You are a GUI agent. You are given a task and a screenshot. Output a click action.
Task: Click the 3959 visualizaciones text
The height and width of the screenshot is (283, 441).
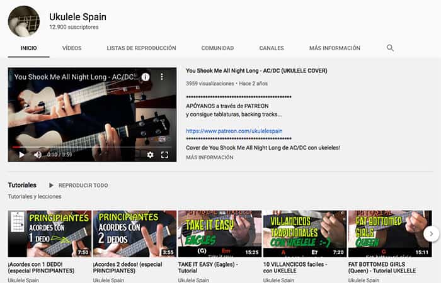[x=210, y=84]
